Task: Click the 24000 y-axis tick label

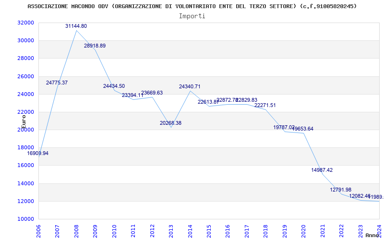Action: coord(25,94)
